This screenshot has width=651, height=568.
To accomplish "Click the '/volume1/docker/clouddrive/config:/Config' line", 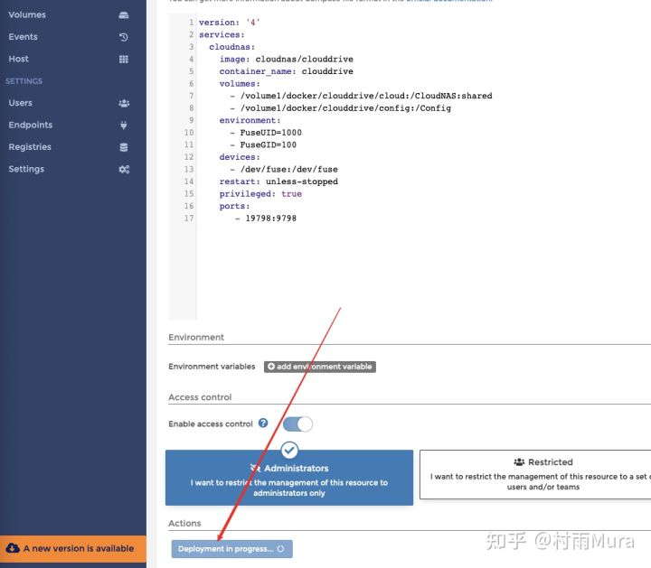I will coord(341,108).
